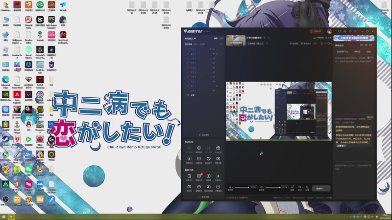Open Microsoft Edge on the desktop
This screenshot has width=392, height=220.
click(x=5, y=82)
